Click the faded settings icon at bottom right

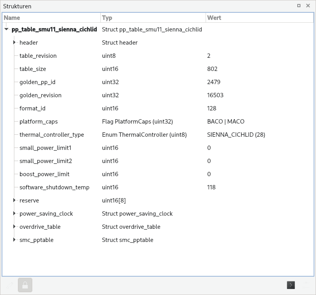point(306,285)
